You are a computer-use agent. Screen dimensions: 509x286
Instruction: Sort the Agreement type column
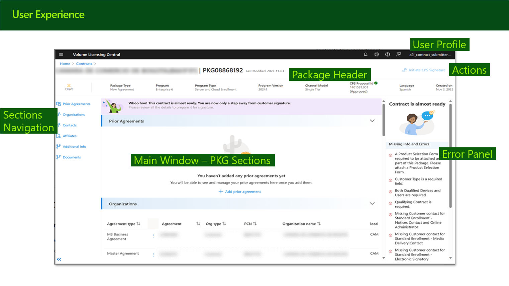point(138,223)
